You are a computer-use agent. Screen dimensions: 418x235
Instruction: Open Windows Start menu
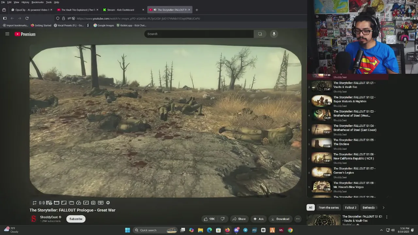[127, 230]
